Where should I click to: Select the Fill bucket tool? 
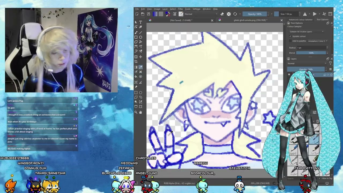tap(136, 77)
